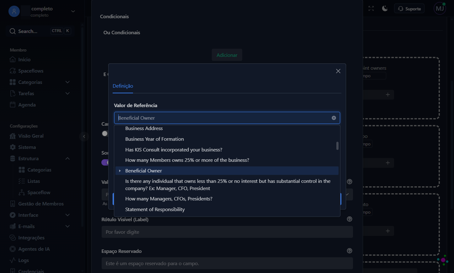Expand the Beneficial Owner tree arrow
This screenshot has width=454, height=273.
click(120, 171)
